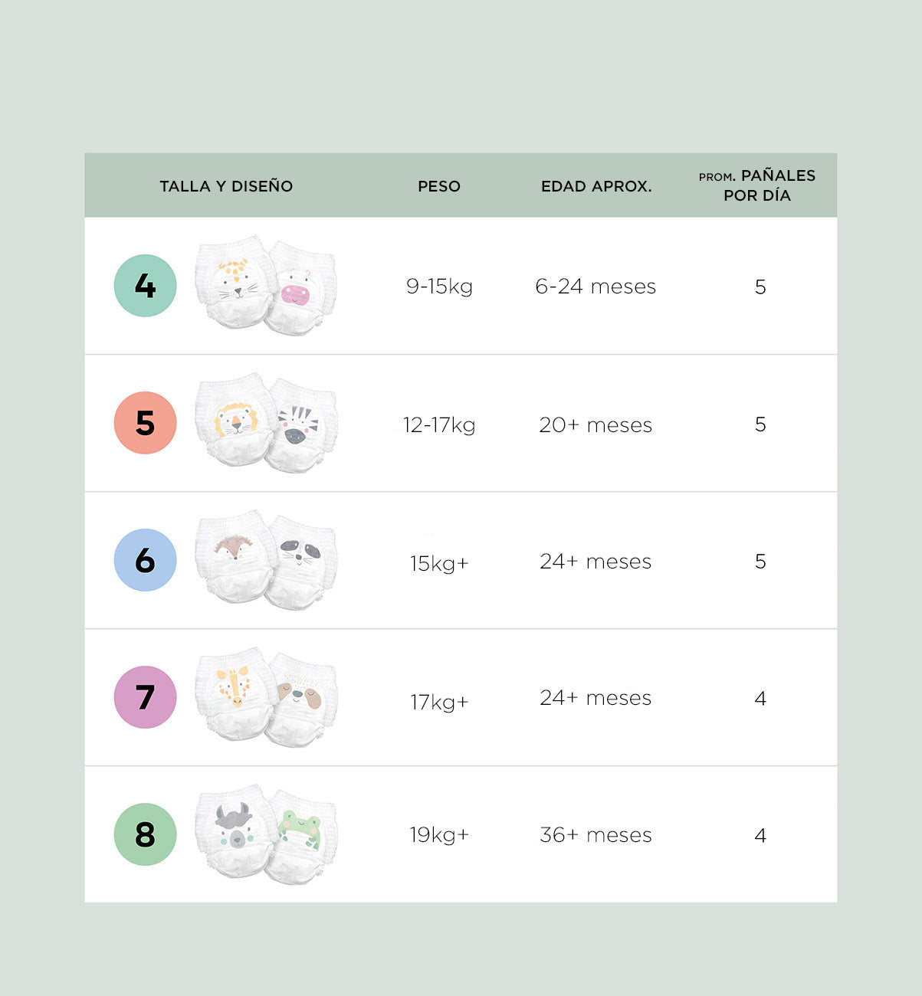The width and height of the screenshot is (922, 996).
Task: Select the giraffe design diaper
Action: coord(234,692)
